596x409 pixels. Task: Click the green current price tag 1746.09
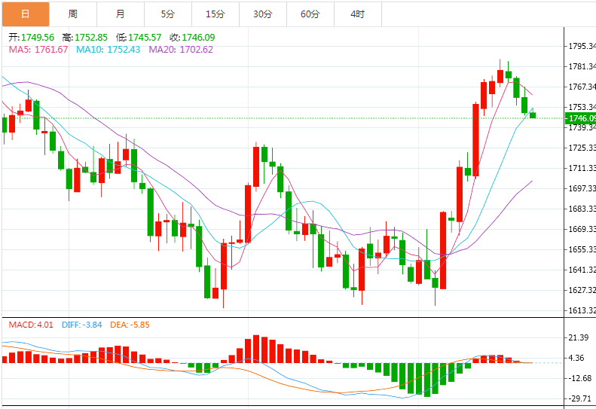click(x=580, y=118)
